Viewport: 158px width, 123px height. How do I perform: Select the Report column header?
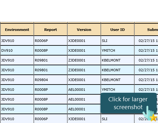(x=51, y=30)
